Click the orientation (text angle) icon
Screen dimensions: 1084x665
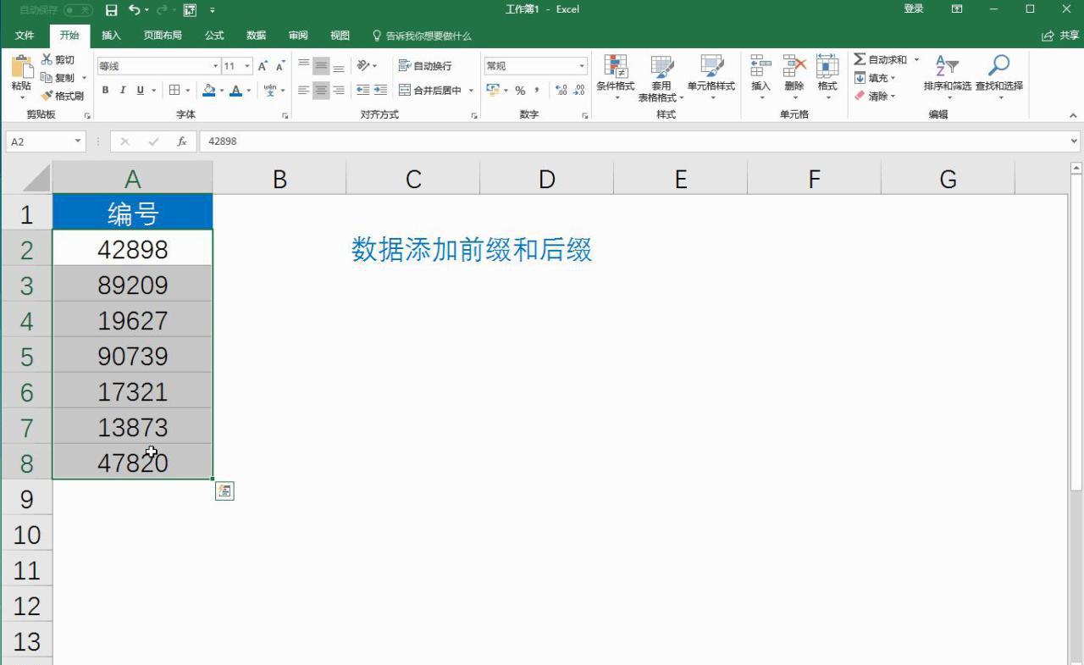(363, 66)
